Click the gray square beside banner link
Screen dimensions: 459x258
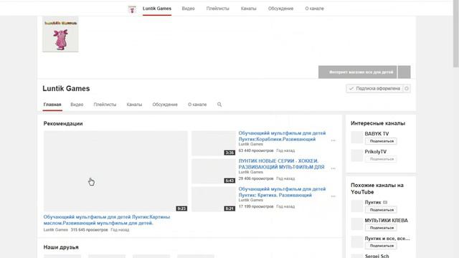point(404,72)
